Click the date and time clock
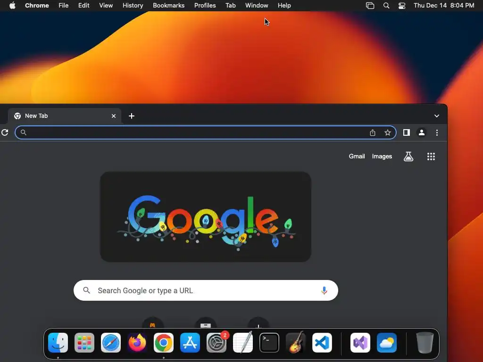 [444, 6]
